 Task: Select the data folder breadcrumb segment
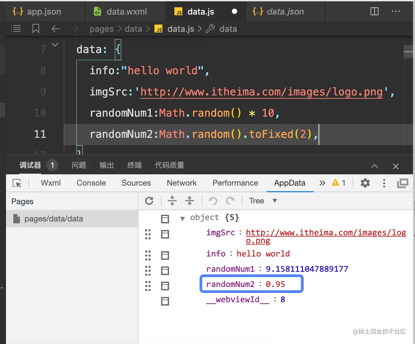(133, 29)
